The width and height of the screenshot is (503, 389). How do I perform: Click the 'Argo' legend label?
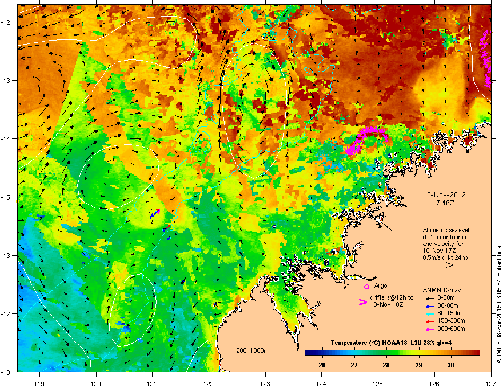381,285
